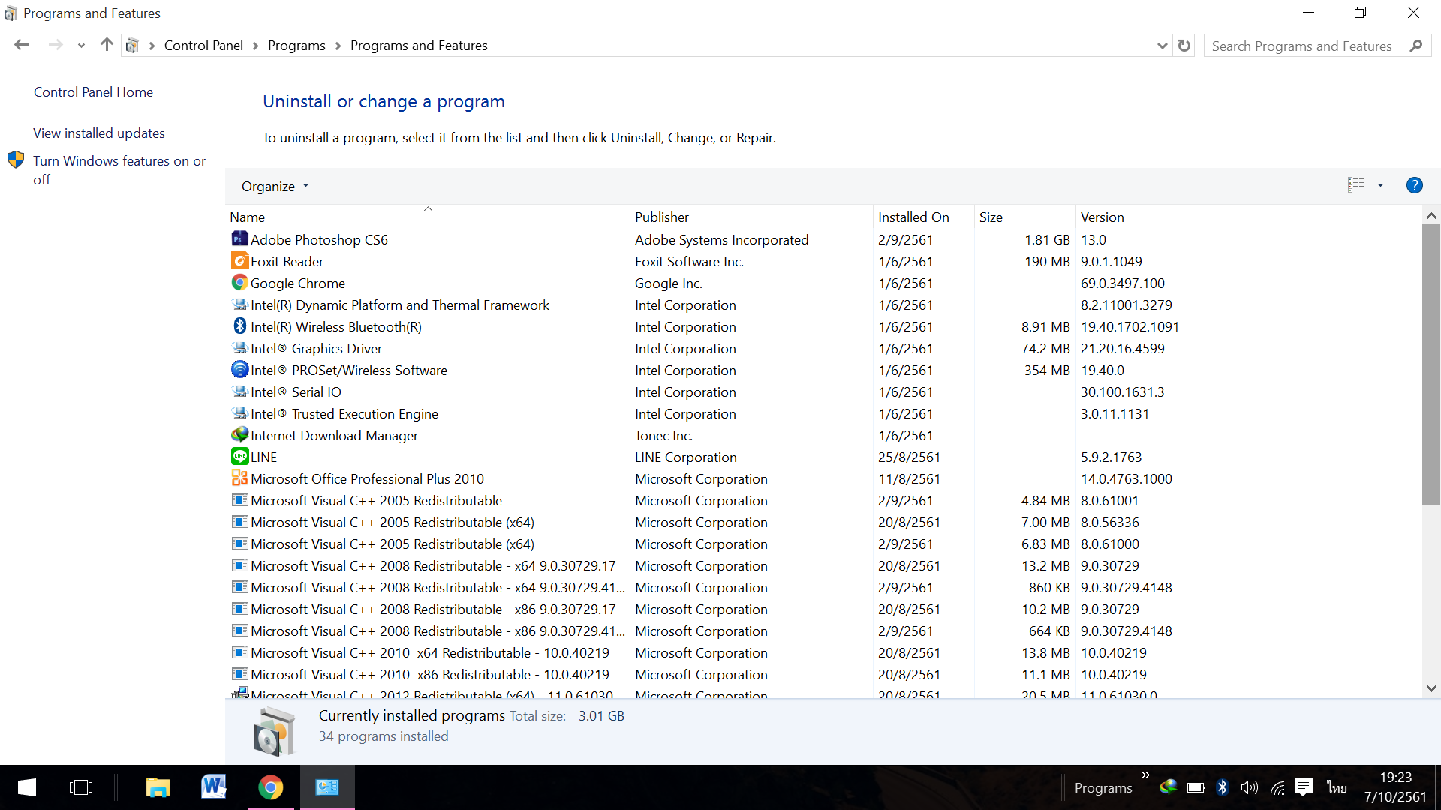1441x810 pixels.
Task: Select Intel Wireless Bluetooth icon
Action: point(239,326)
